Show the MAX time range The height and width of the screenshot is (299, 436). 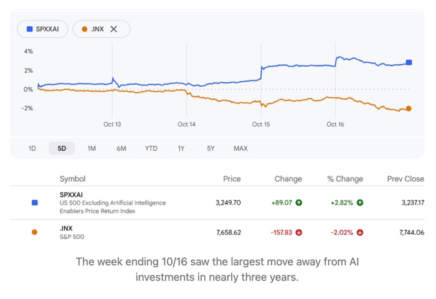coord(240,148)
